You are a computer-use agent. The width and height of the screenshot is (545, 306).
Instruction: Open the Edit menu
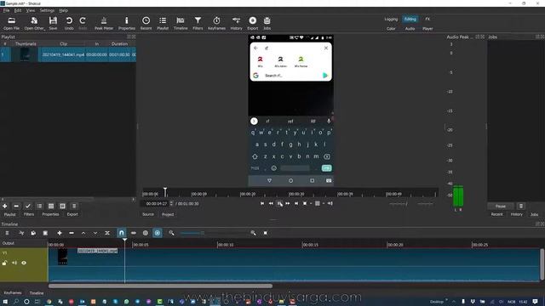[x=18, y=10]
